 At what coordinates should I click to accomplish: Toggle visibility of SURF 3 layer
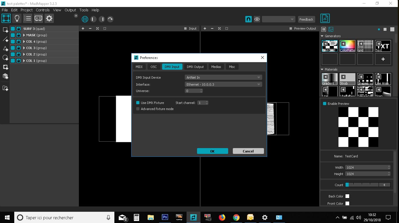click(13, 29)
